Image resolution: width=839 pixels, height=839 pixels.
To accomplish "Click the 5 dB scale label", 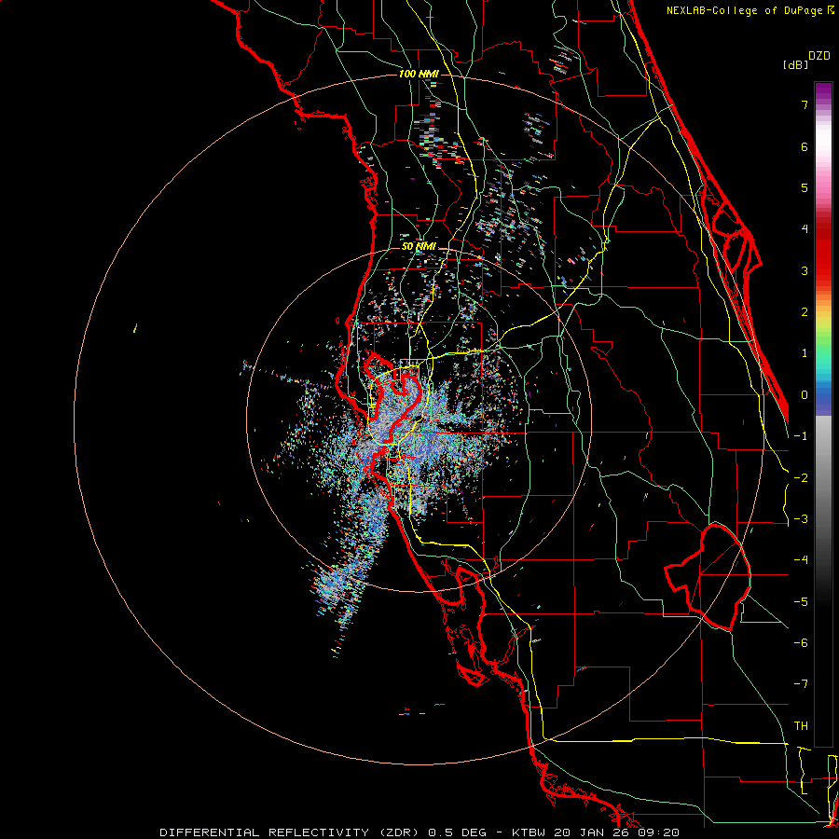I will [805, 187].
